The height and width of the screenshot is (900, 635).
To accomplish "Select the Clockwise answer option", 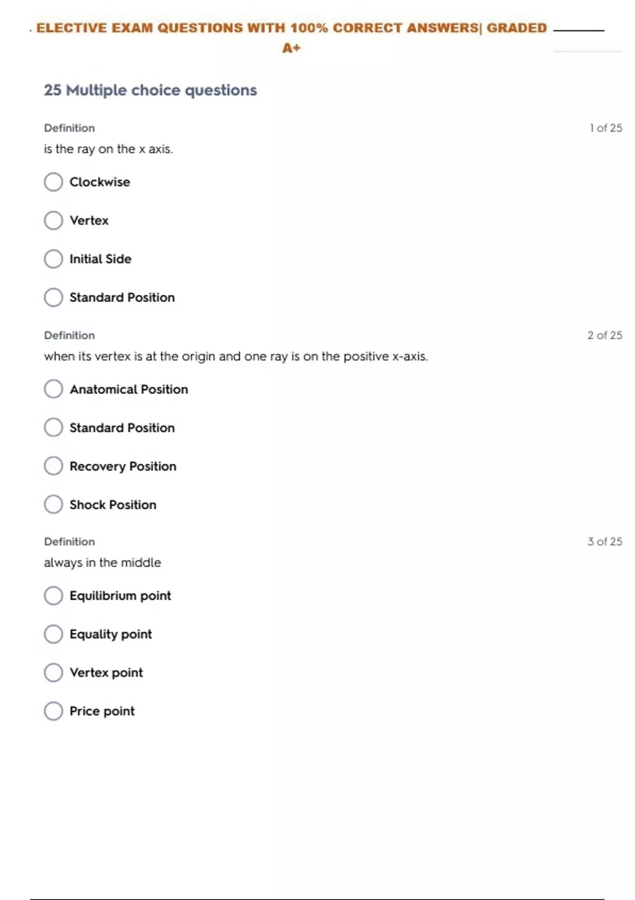I will pyautogui.click(x=53, y=182).
